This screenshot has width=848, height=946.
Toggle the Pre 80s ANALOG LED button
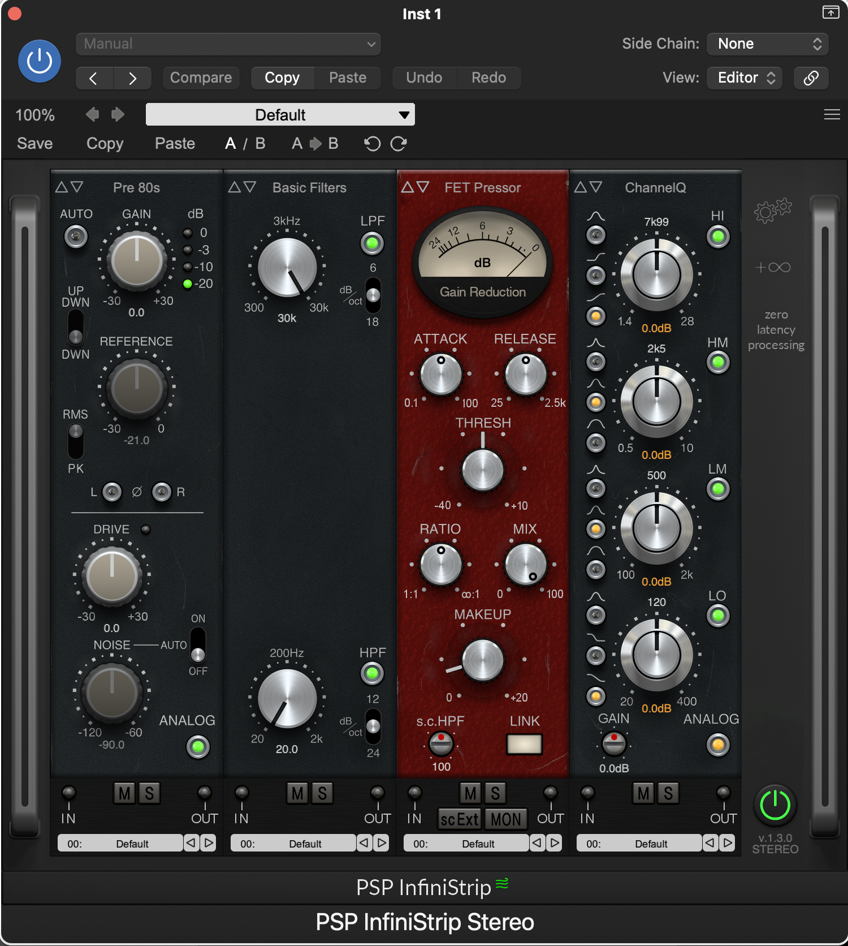point(198,747)
